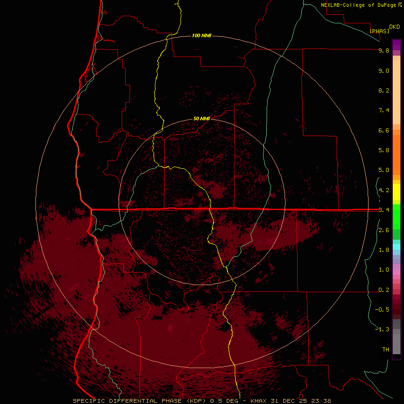Click the 50 NMI range ring label
The height and width of the screenshot is (404, 404).
coord(202,119)
